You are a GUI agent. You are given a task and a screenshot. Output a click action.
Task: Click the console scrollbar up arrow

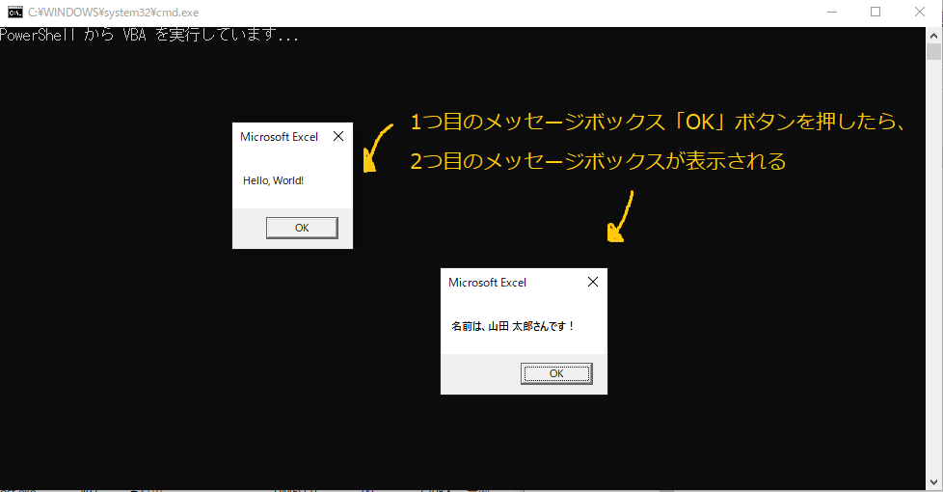tap(933, 36)
